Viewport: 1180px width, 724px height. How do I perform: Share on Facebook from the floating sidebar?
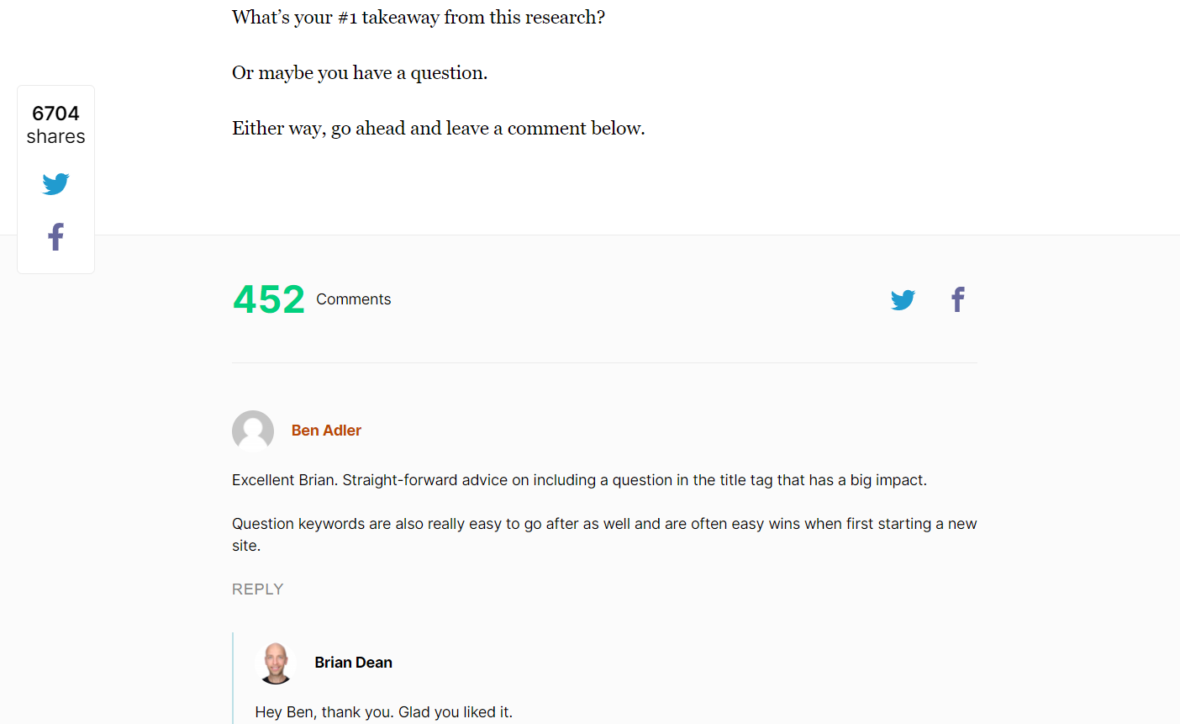coord(55,237)
